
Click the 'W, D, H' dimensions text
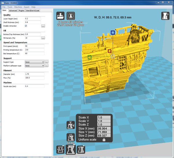pyautogui.click(x=113, y=17)
